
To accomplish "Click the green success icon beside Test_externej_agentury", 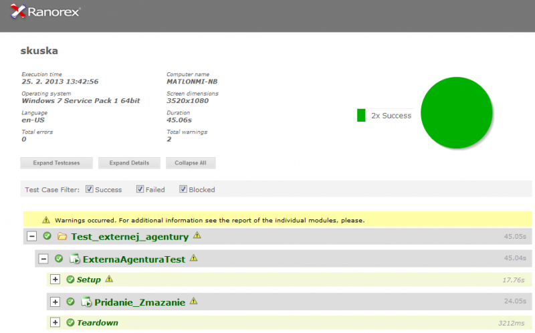I will click(47, 236).
